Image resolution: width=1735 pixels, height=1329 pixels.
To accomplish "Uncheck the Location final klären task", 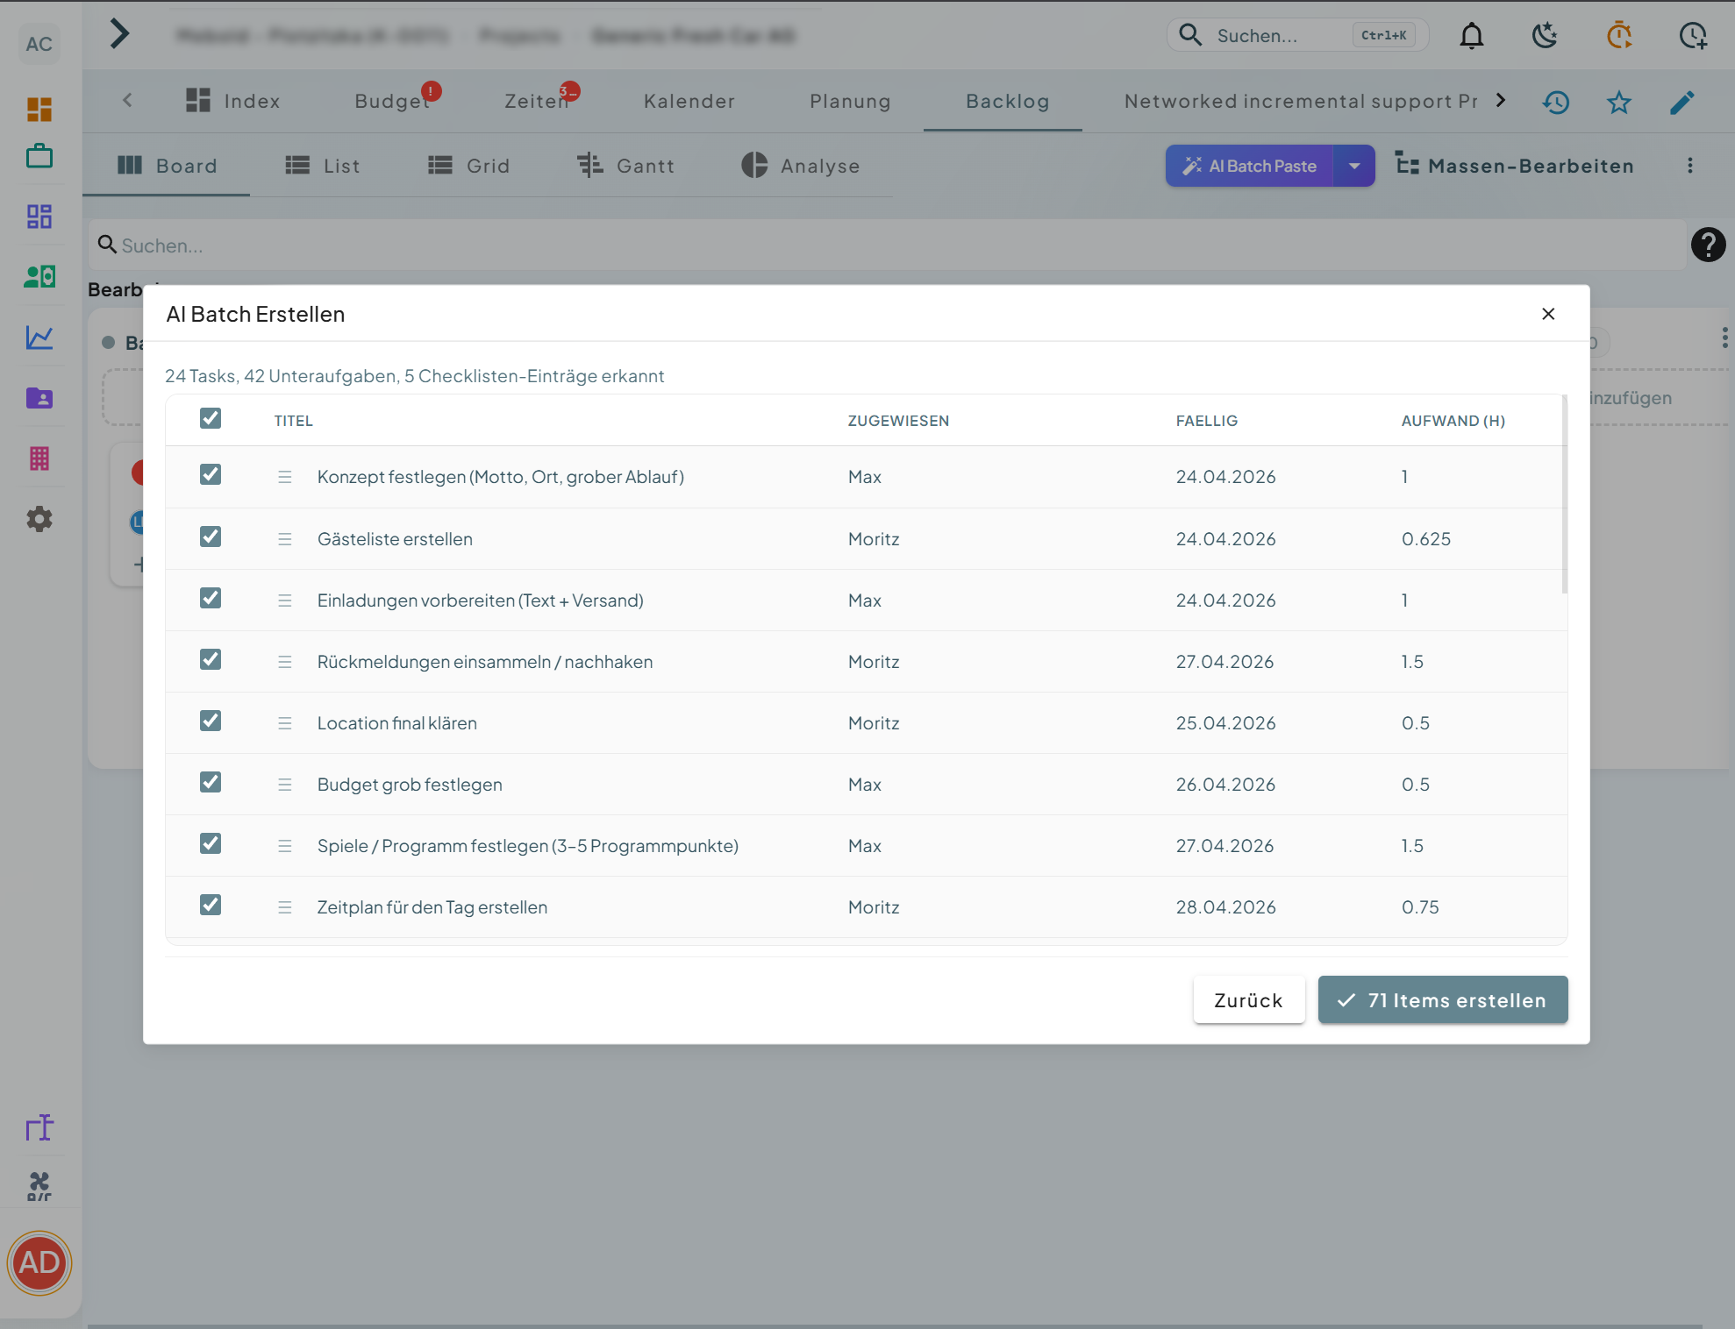I will coord(211,721).
